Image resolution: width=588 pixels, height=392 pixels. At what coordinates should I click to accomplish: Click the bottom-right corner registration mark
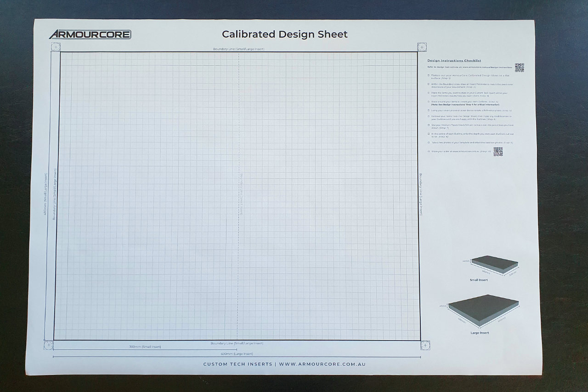click(425, 345)
